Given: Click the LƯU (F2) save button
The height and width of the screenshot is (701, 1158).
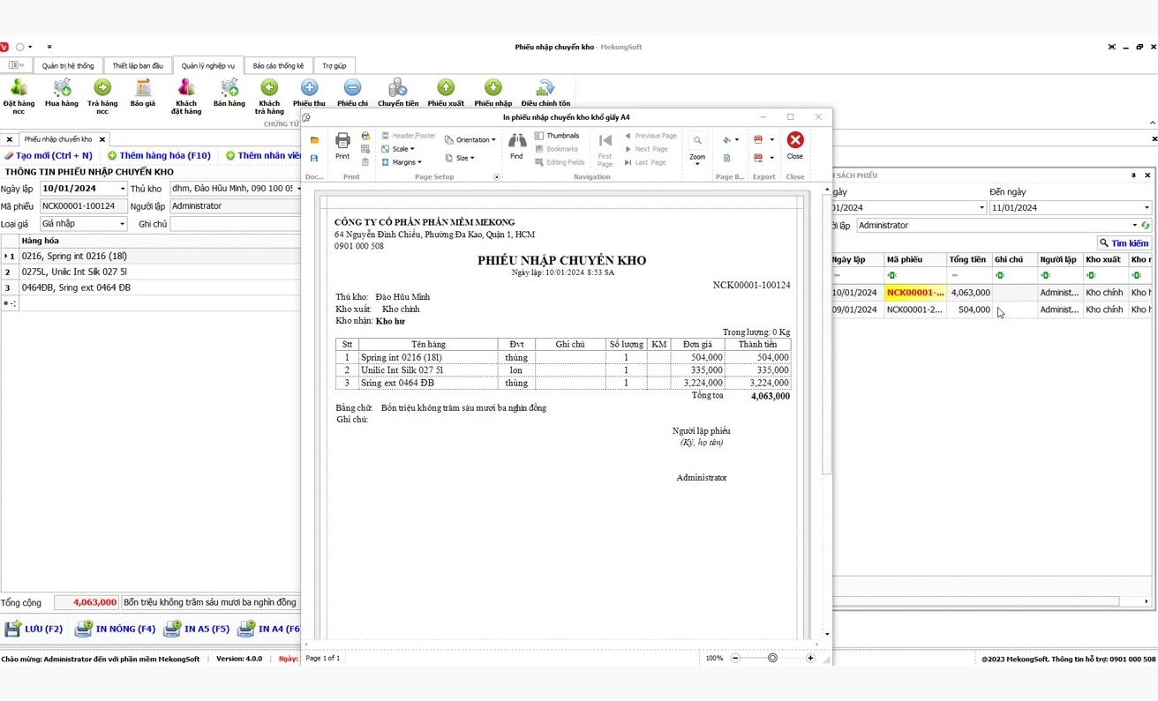Looking at the screenshot, I should (34, 629).
